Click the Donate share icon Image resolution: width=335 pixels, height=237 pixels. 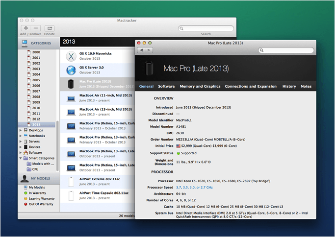click(50, 28)
